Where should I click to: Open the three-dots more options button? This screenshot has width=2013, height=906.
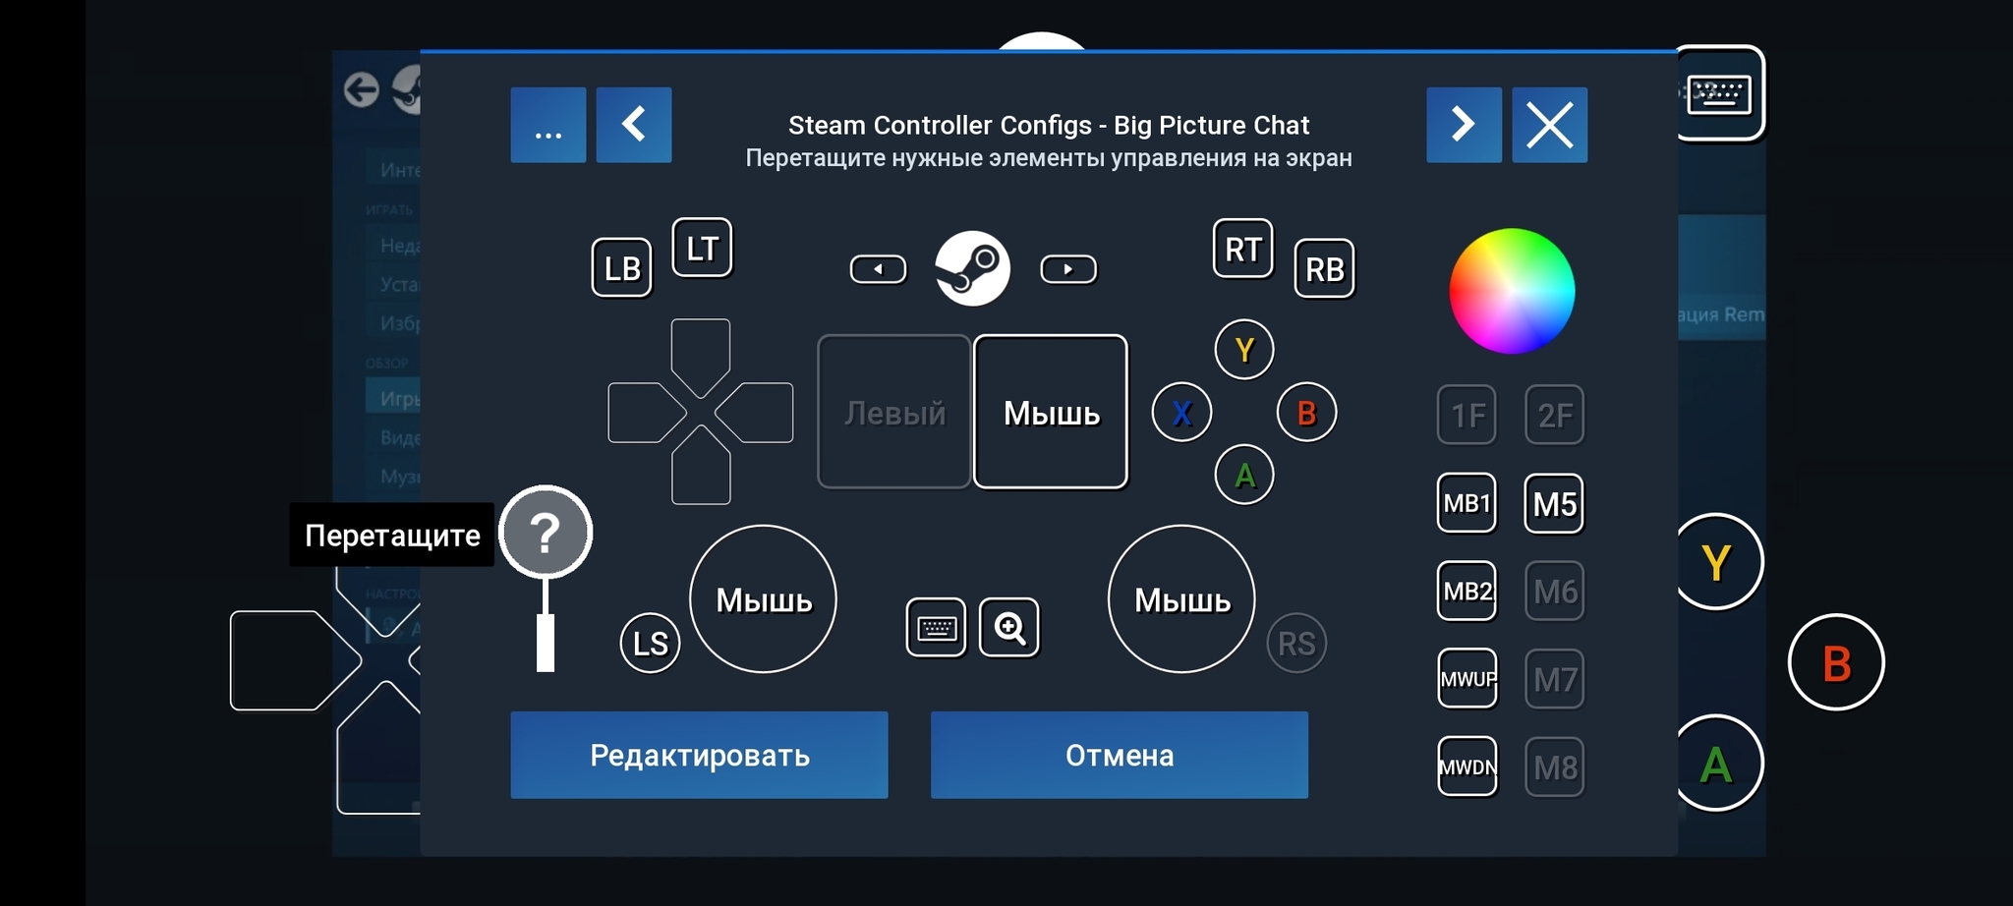(x=548, y=125)
